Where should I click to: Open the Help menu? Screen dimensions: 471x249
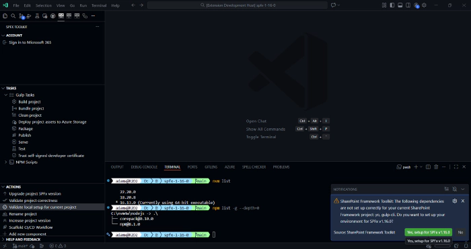point(115,5)
